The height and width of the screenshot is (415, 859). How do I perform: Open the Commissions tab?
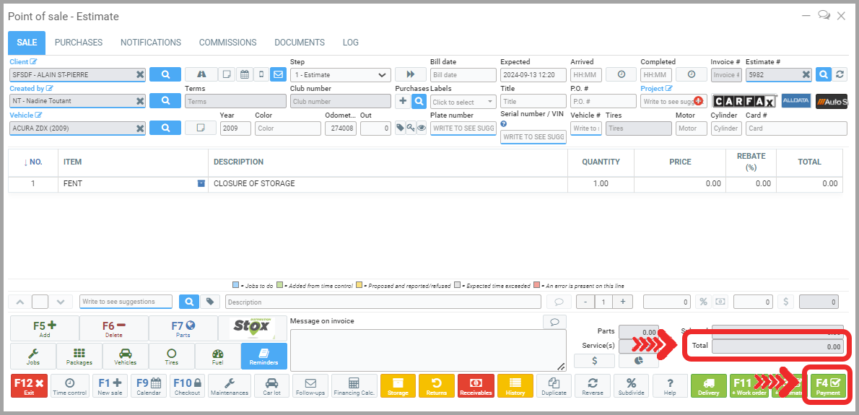[x=227, y=43]
